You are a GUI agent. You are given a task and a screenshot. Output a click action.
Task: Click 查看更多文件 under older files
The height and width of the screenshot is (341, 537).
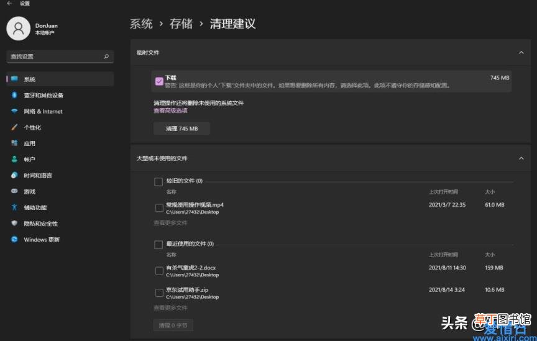tap(170, 223)
